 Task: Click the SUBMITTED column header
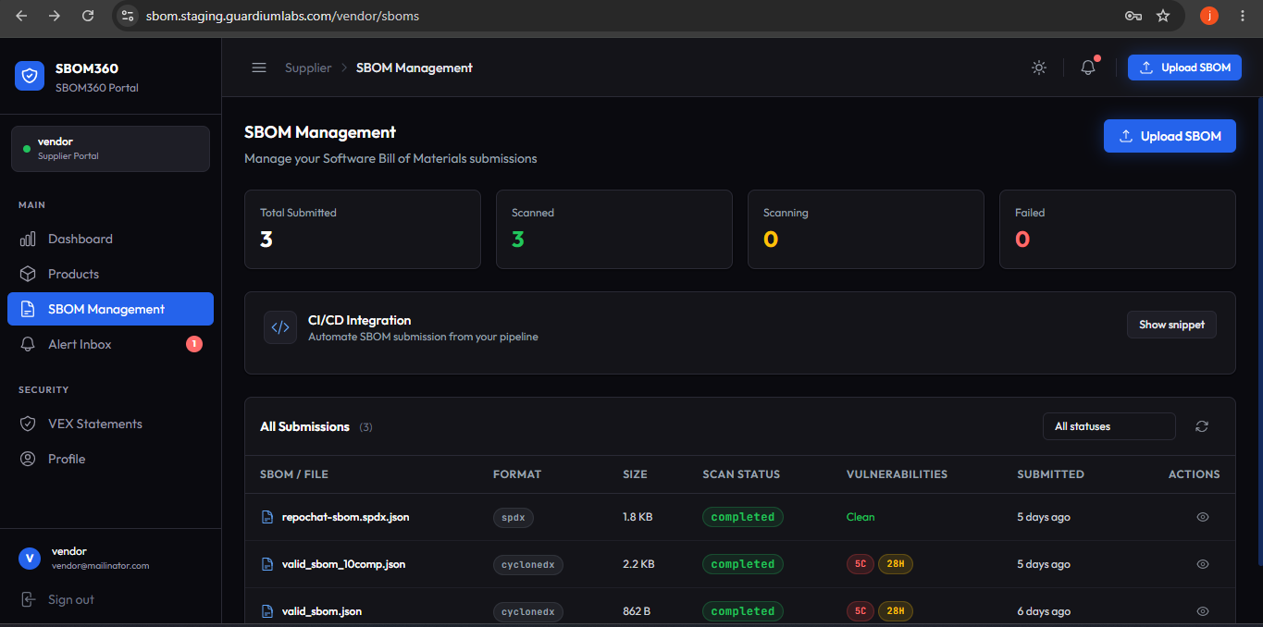(1050, 474)
